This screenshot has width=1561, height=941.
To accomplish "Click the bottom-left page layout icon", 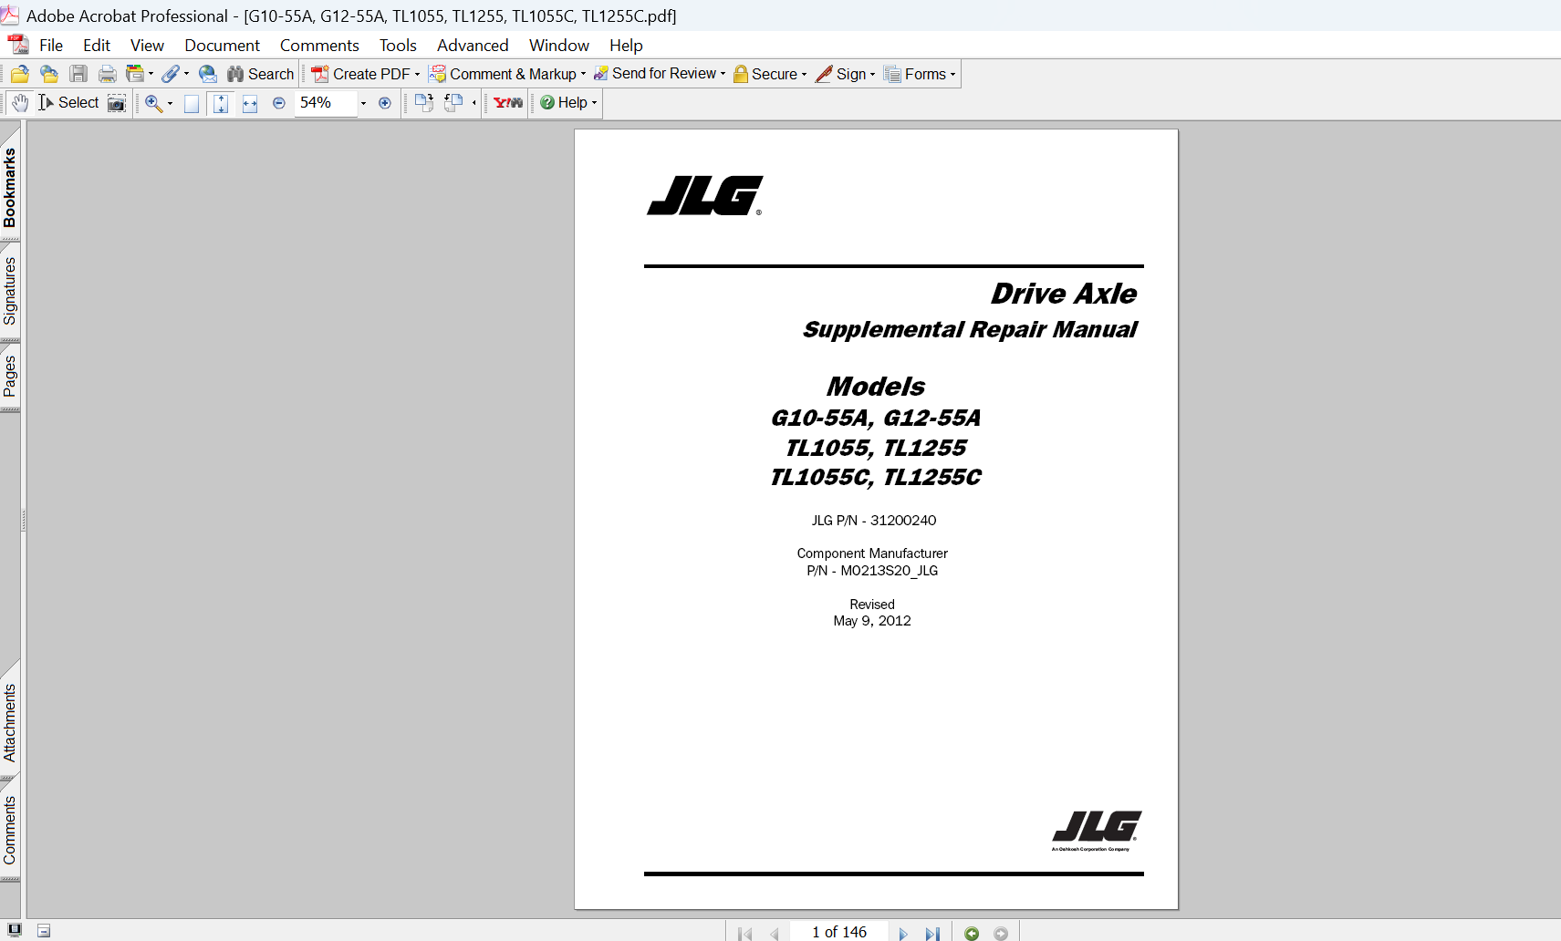I will pos(44,931).
